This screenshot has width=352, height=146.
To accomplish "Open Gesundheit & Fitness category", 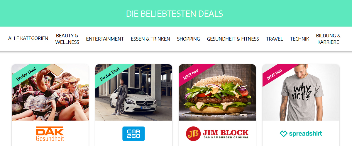I will pos(233,39).
